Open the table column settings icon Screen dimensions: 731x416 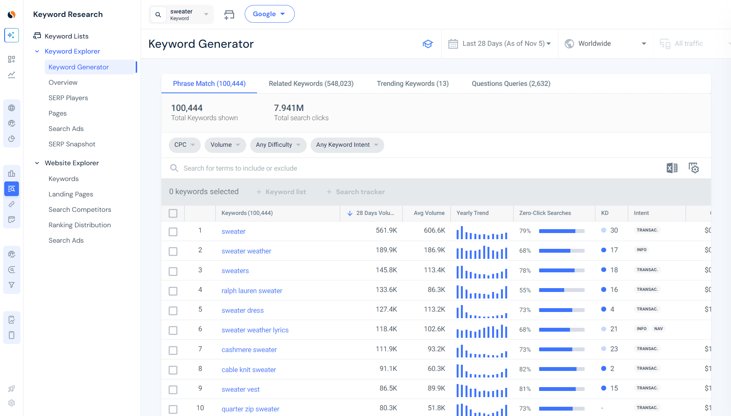[x=694, y=168]
